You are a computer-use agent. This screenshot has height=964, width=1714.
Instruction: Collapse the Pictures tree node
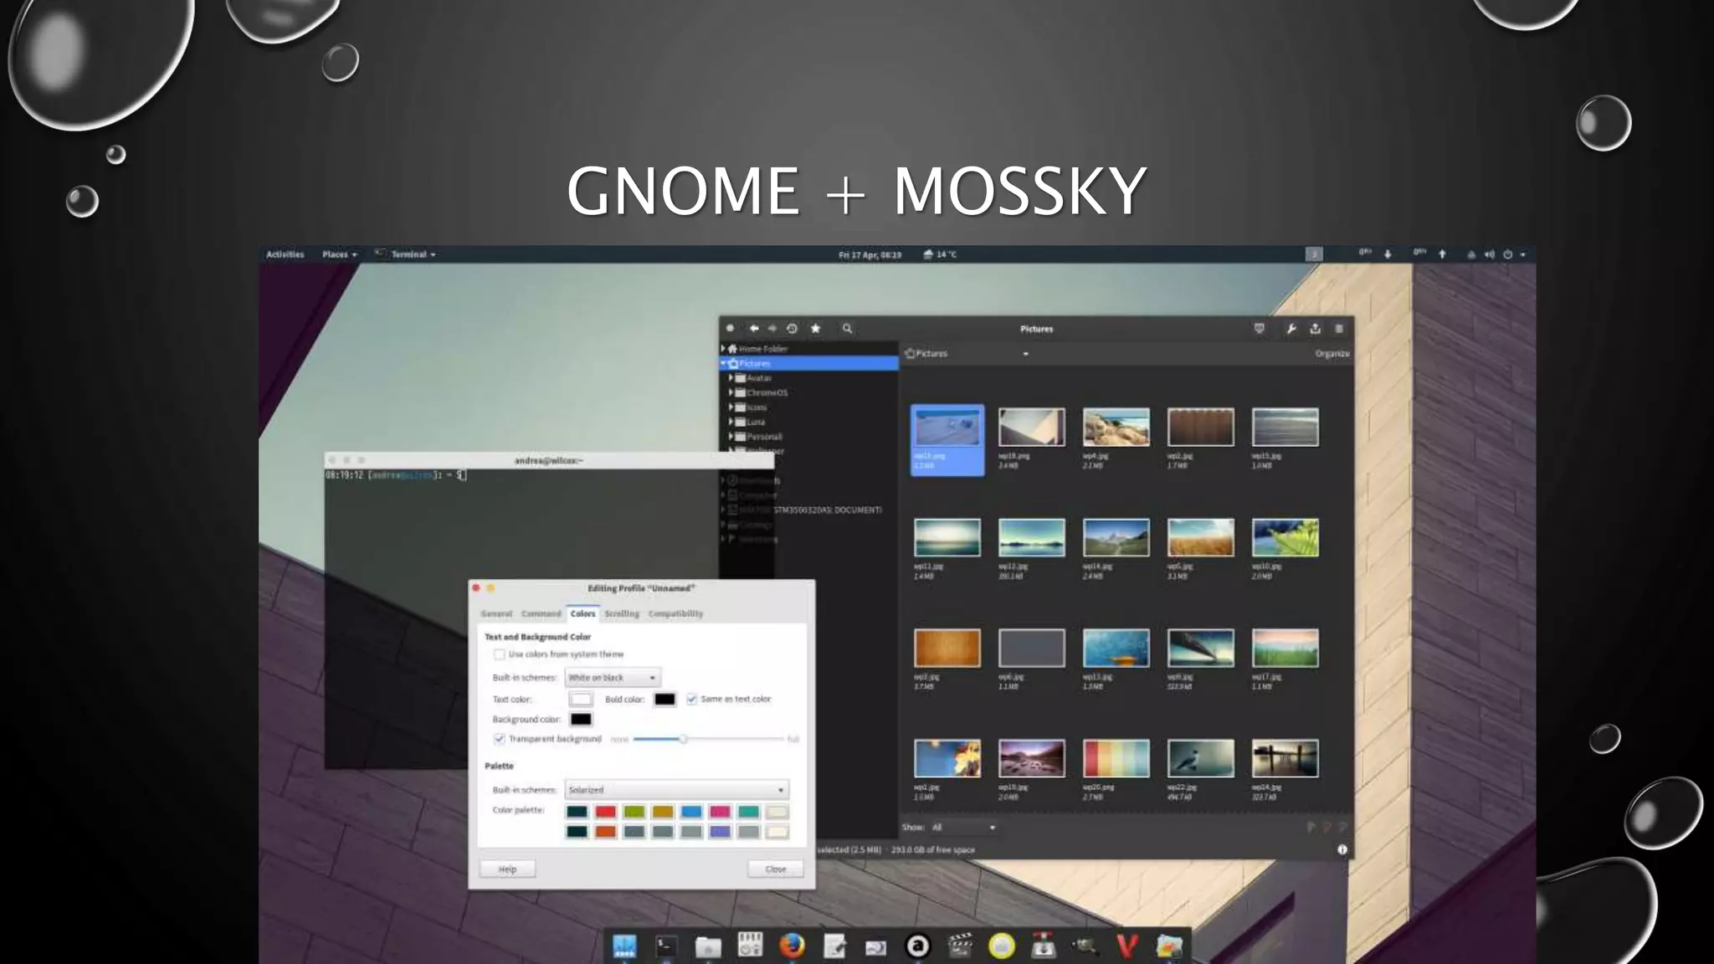coord(724,363)
